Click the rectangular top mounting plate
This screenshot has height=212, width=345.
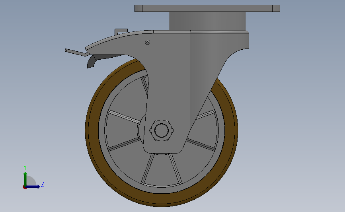pyautogui.click(x=207, y=8)
